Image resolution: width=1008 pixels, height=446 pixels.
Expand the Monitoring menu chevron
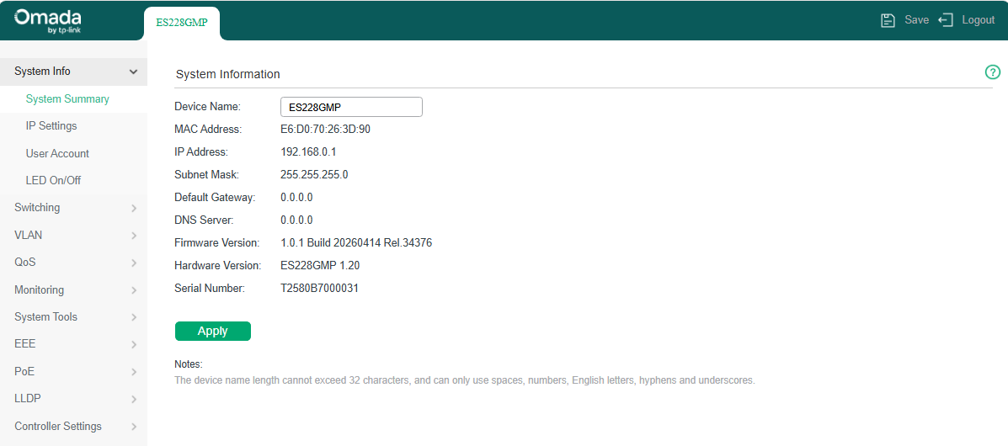(x=134, y=290)
